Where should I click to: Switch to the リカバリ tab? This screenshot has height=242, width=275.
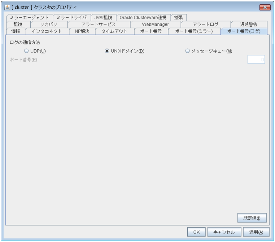pyautogui.click(x=49, y=24)
